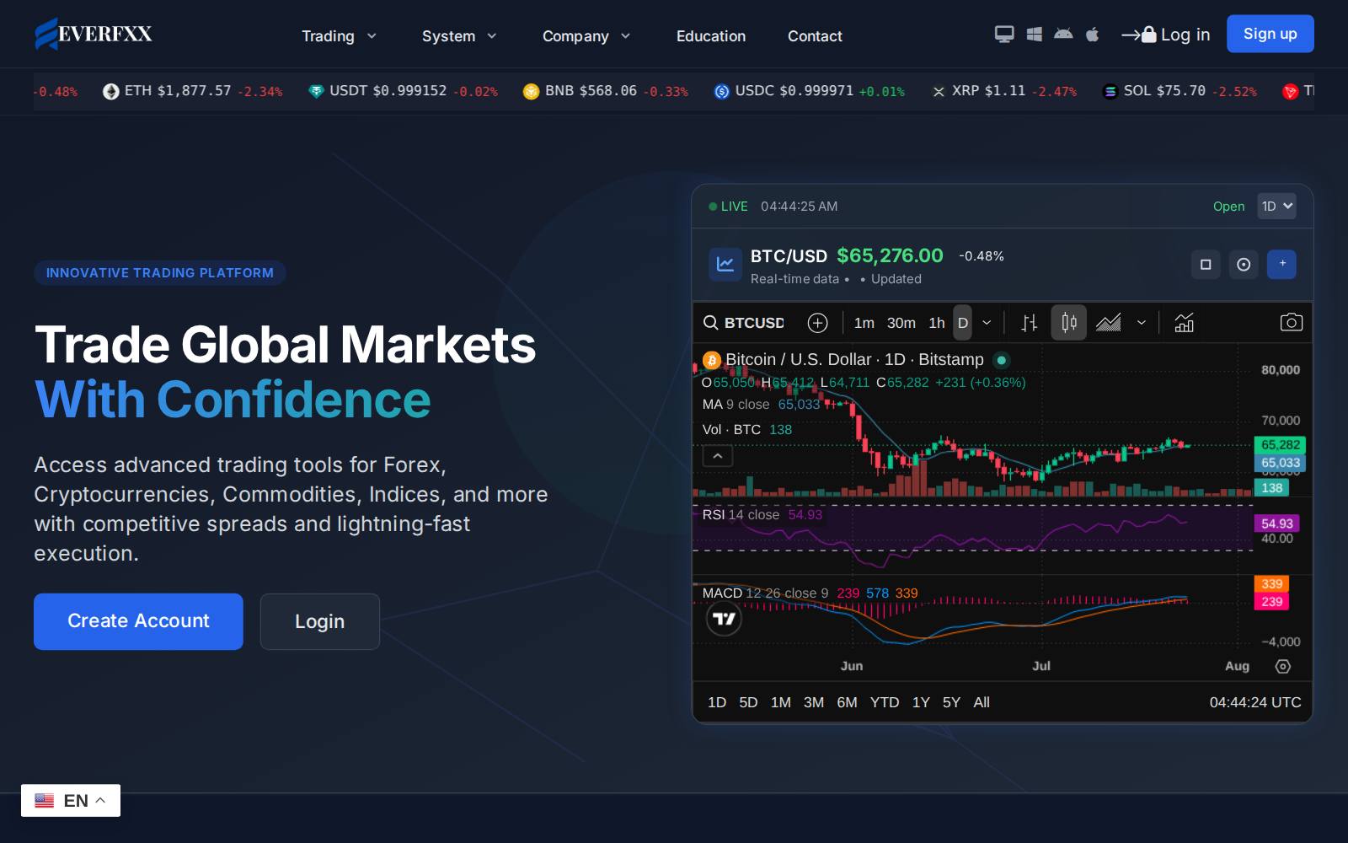
Task: Click the blue plus icon button
Action: tap(1282, 264)
